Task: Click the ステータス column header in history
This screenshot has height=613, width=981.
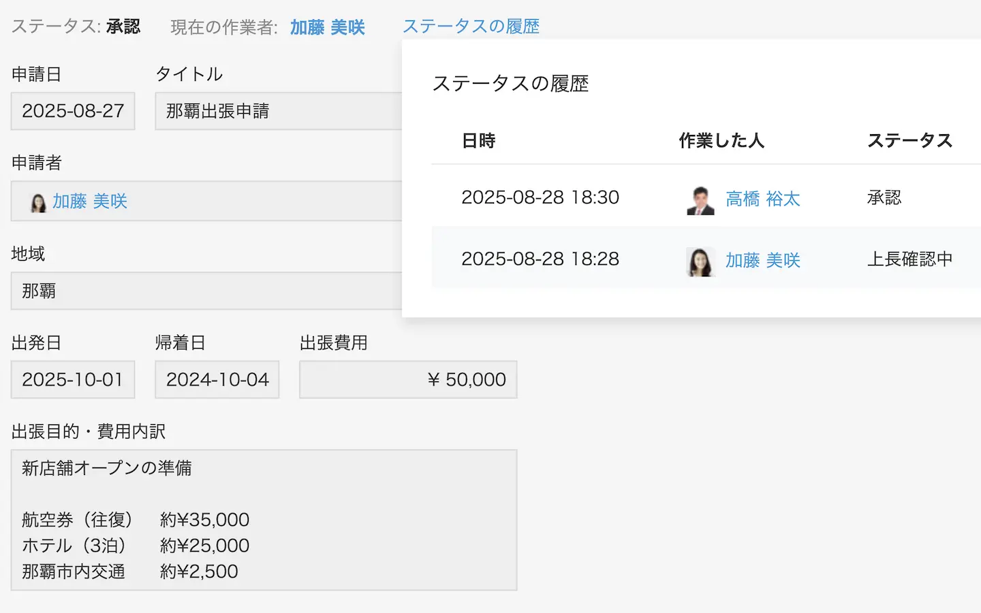Action: 909,141
